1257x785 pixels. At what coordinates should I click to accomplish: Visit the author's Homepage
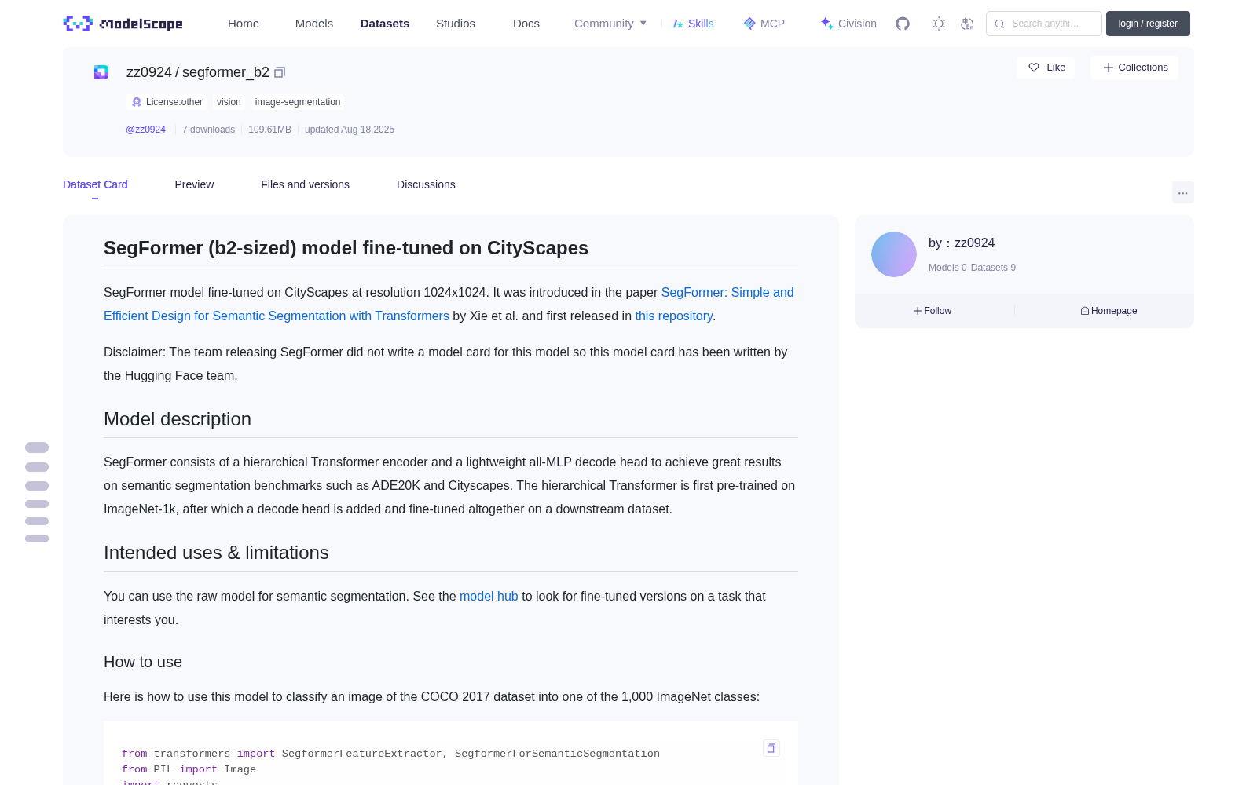click(x=1109, y=311)
